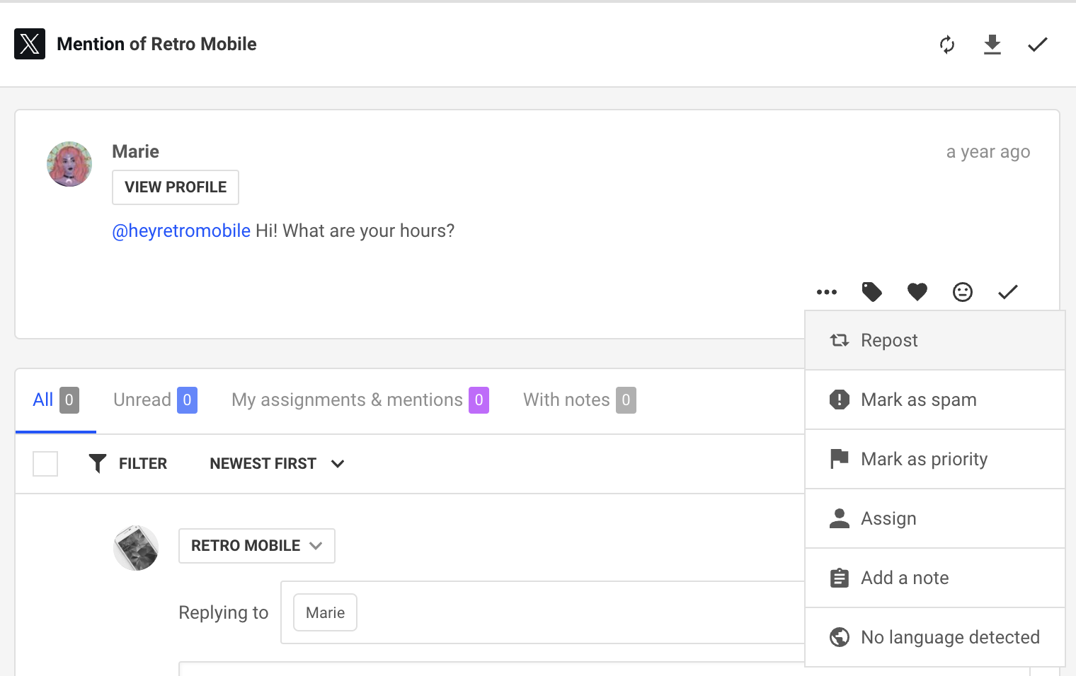The image size is (1076, 676).
Task: Click the spam exclamation icon
Action: (x=840, y=400)
